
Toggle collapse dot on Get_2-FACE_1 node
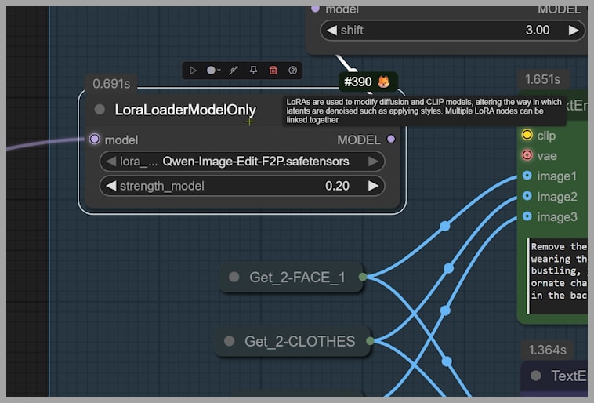coord(234,277)
